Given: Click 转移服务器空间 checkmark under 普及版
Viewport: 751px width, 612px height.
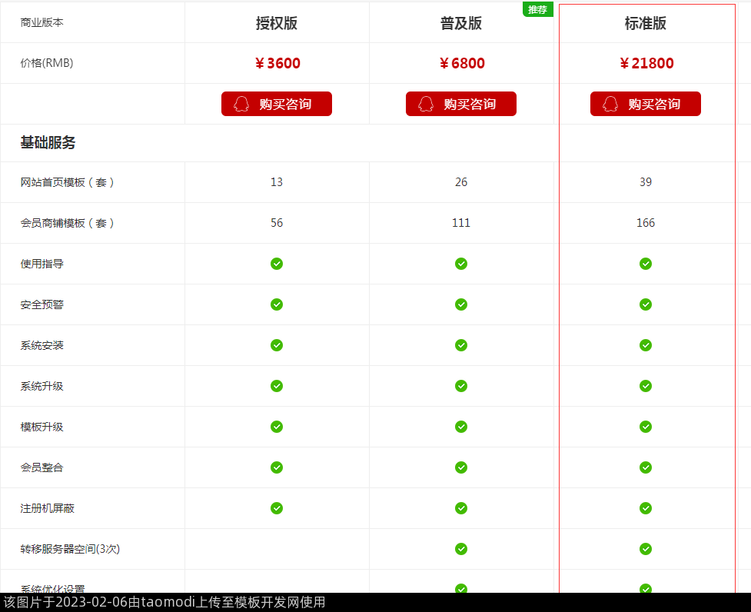Looking at the screenshot, I should point(461,549).
